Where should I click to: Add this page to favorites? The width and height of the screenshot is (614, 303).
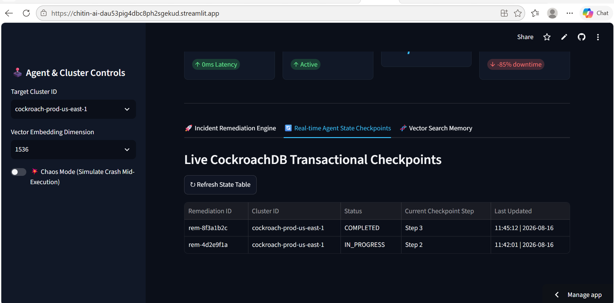[518, 13]
